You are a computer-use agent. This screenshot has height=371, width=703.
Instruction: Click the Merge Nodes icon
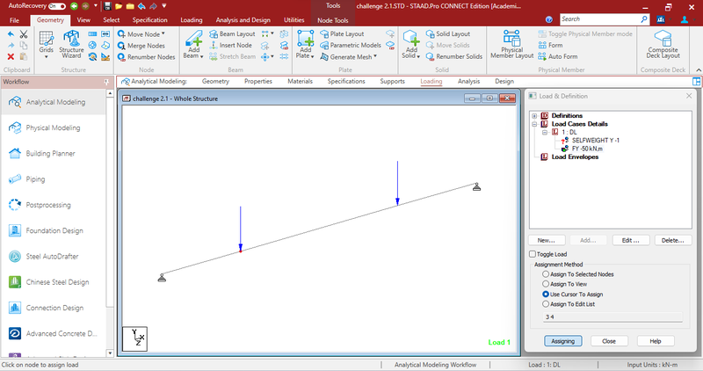point(121,46)
